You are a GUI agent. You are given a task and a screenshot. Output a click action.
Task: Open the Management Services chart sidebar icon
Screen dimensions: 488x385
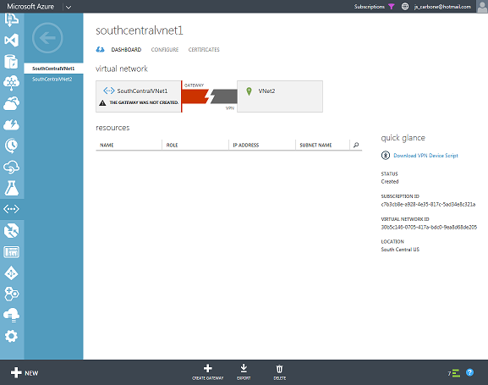click(x=12, y=252)
